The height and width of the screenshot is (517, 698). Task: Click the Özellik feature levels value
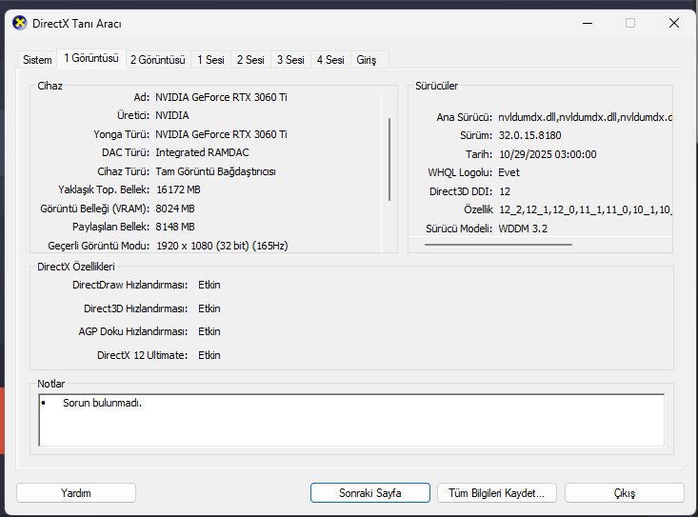tap(586, 209)
